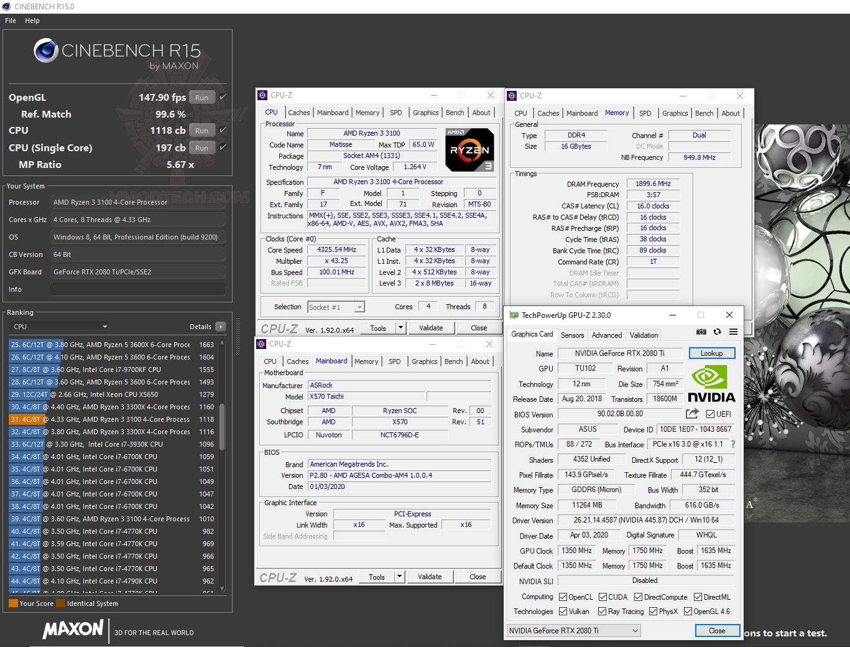Select ranking row 31 Ryzen 3 3100 score 1118
The image size is (850, 647).
tap(112, 419)
